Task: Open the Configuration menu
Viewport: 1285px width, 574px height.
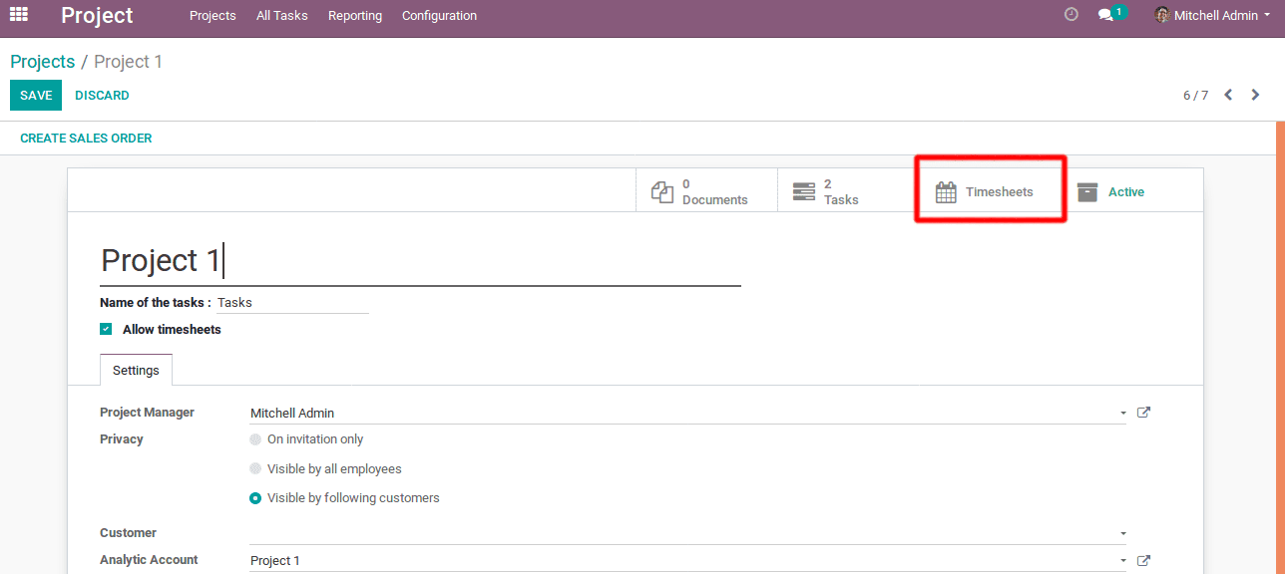Action: click(x=439, y=15)
